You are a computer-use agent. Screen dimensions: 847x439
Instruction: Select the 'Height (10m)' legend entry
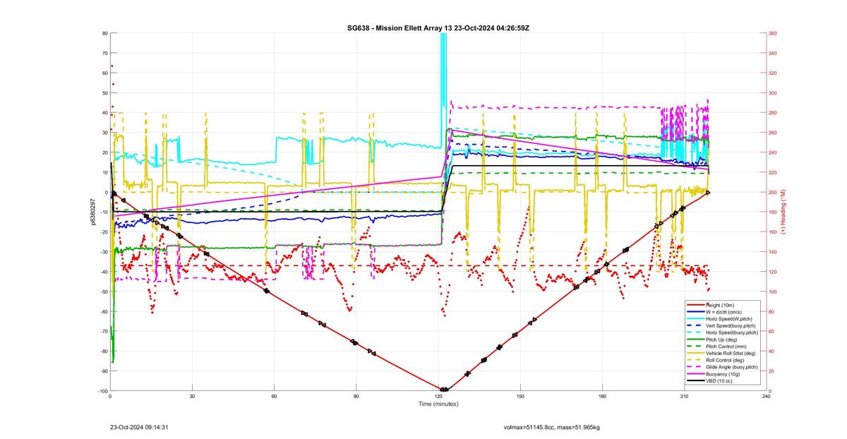point(723,304)
